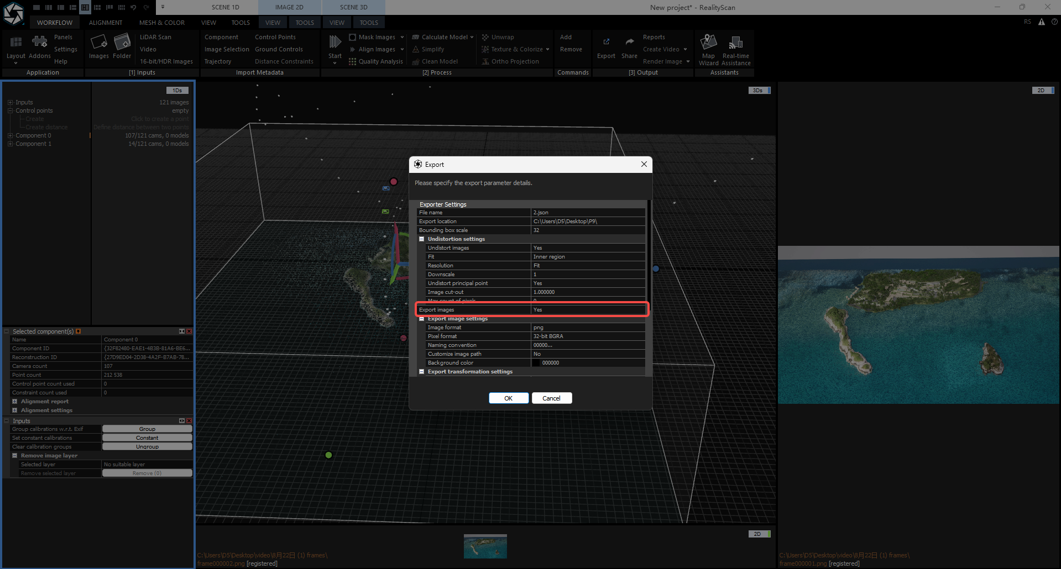Click the Unwrap tool
This screenshot has width=1061, height=569.
(498, 37)
